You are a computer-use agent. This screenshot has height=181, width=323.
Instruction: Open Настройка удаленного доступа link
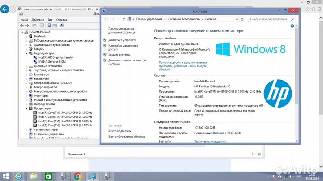pos(123,47)
